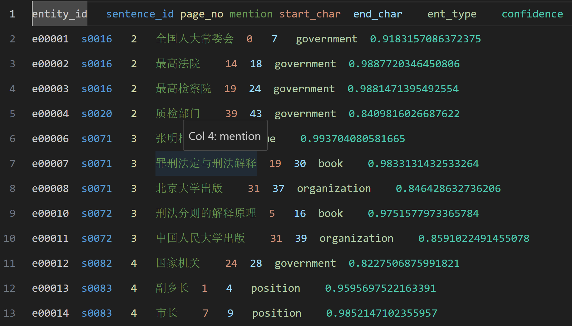Select the mention 全国人大常委会
The width and height of the screenshot is (572, 326).
pos(194,39)
